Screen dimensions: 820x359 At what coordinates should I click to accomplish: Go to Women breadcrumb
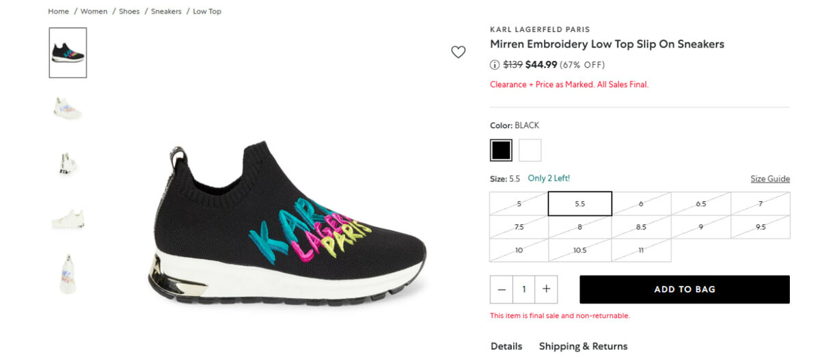click(x=94, y=12)
